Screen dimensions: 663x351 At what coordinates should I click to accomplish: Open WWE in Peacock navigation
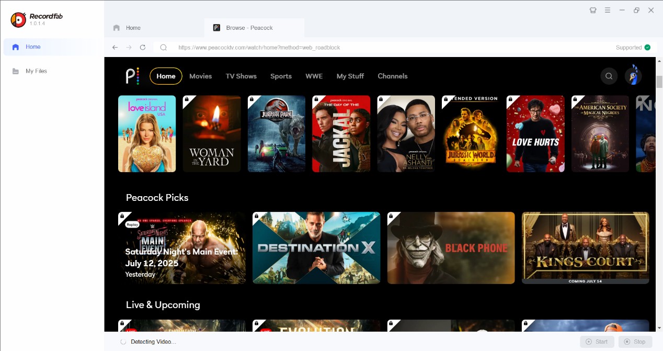(314, 76)
